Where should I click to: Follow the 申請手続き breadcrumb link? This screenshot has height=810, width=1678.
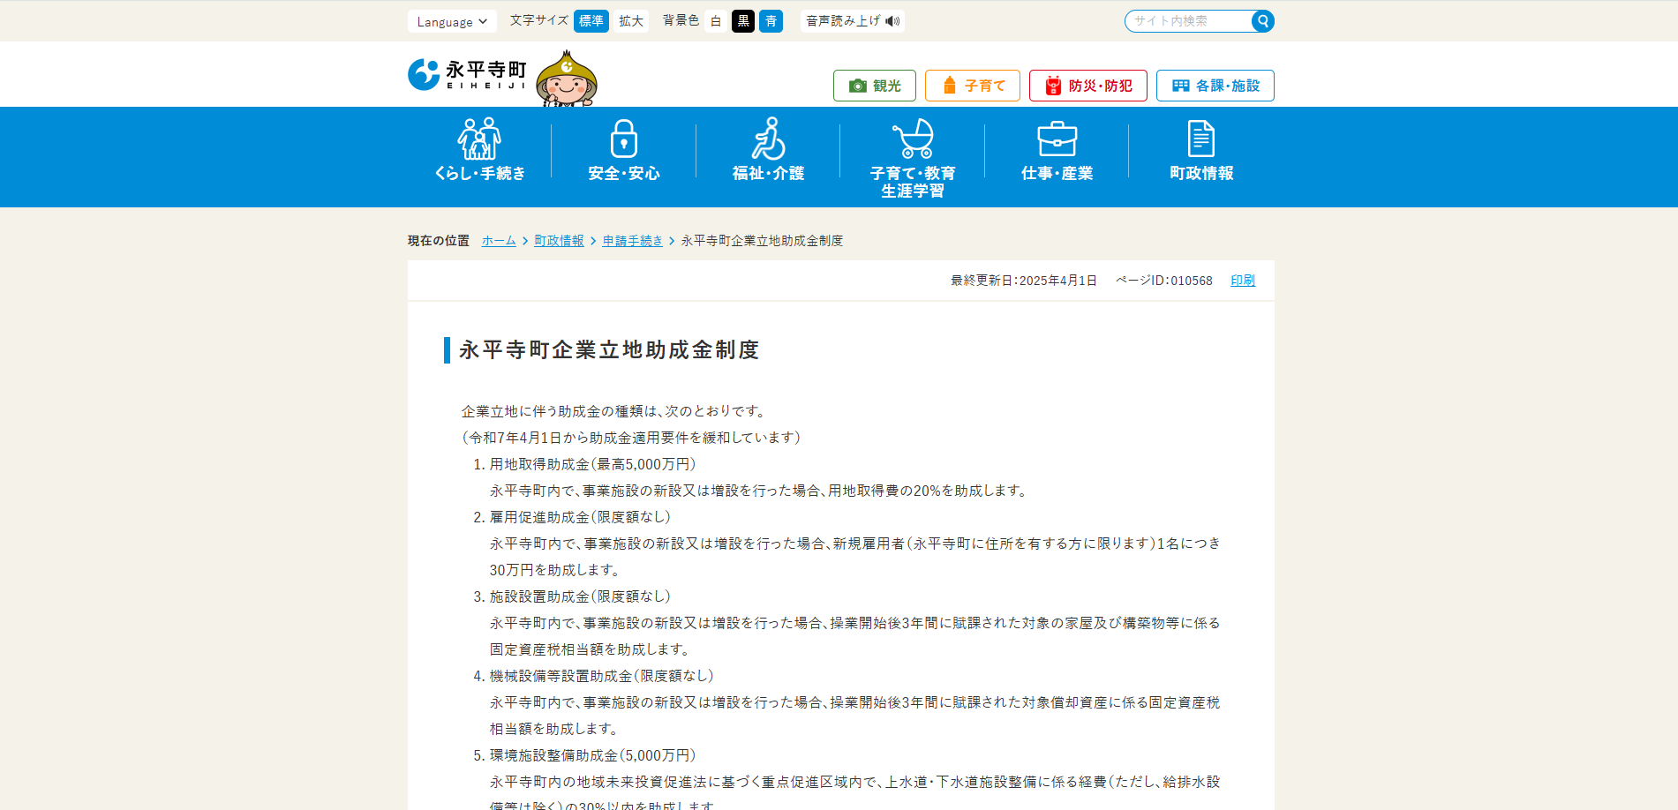[632, 241]
